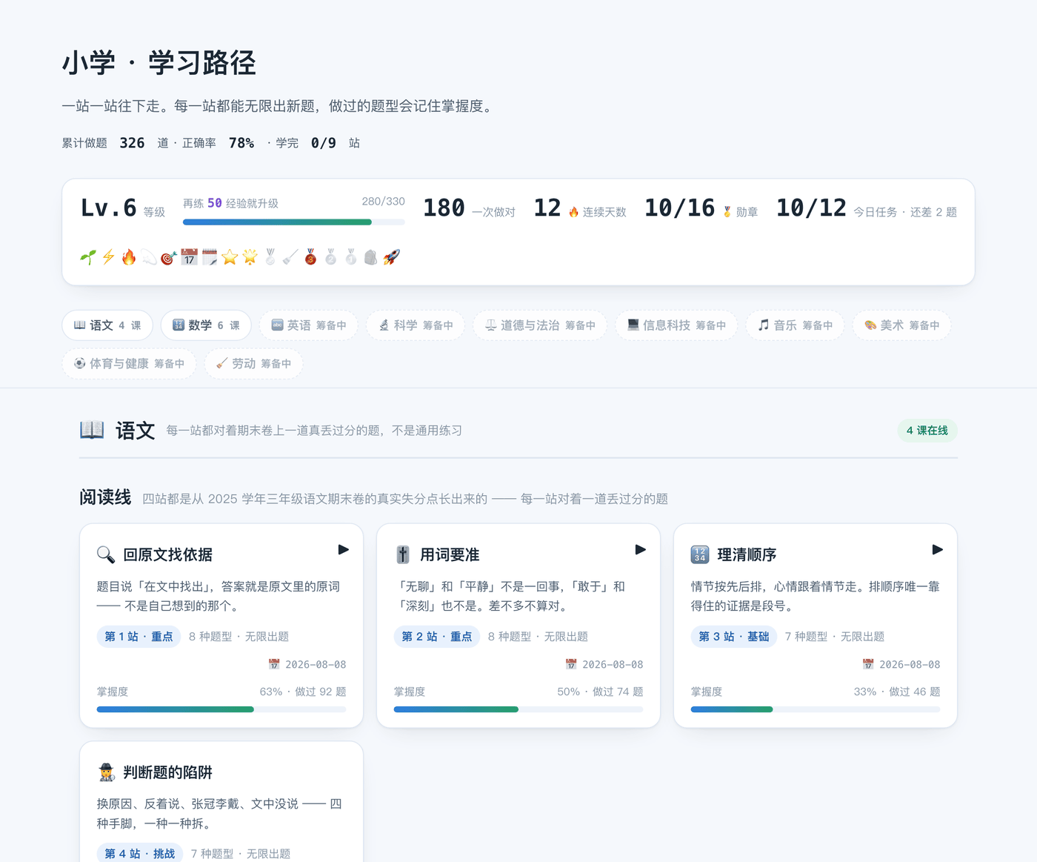Click the fire icon next to 连续天数
This screenshot has height=862, width=1037.
(573, 212)
